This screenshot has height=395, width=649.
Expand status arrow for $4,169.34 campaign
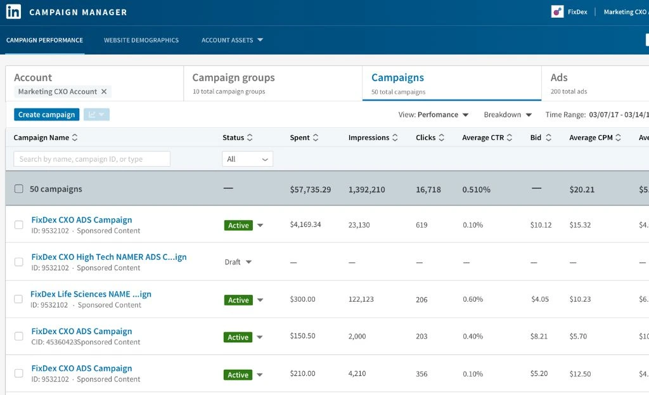tap(260, 225)
